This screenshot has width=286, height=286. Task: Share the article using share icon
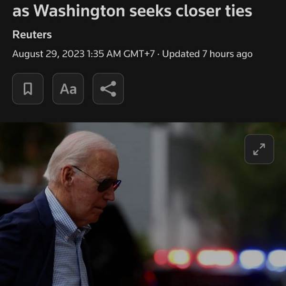click(x=108, y=89)
